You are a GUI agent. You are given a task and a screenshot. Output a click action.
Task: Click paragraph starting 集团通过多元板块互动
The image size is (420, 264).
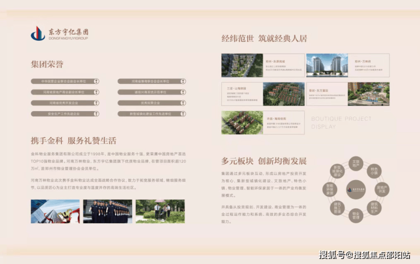[x=263, y=185]
